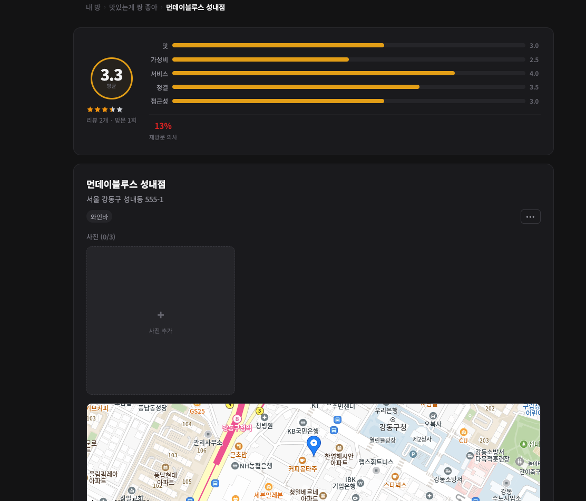The height and width of the screenshot is (501, 586).
Task: Click the 13% 재방문 의사 value
Action: [x=163, y=126]
